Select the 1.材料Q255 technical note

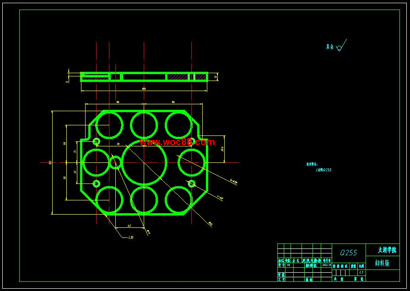[x=324, y=170]
